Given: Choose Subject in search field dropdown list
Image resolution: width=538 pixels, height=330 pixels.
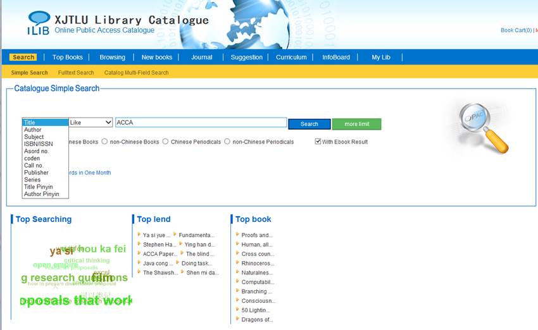Looking at the screenshot, I should (46, 137).
